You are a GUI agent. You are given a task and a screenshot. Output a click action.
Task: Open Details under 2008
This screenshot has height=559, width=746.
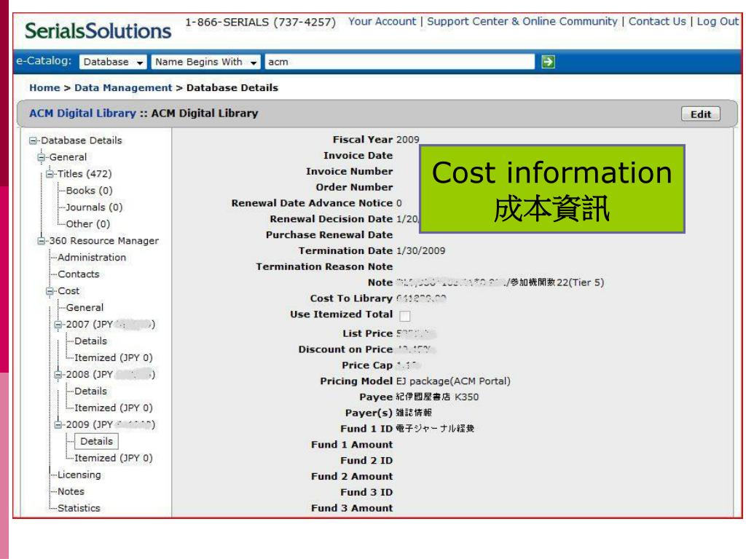point(90,391)
